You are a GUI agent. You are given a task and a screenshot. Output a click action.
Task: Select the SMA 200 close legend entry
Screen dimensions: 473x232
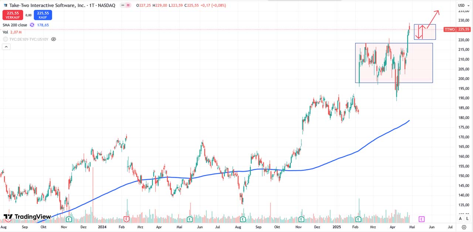[x=15, y=25]
